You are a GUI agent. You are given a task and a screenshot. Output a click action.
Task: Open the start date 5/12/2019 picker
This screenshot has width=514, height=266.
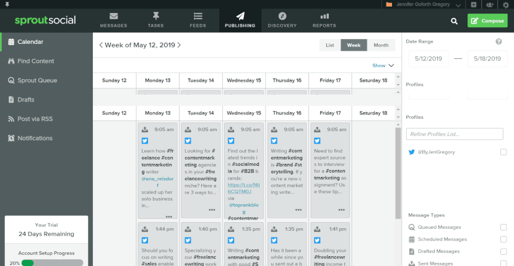click(x=429, y=59)
